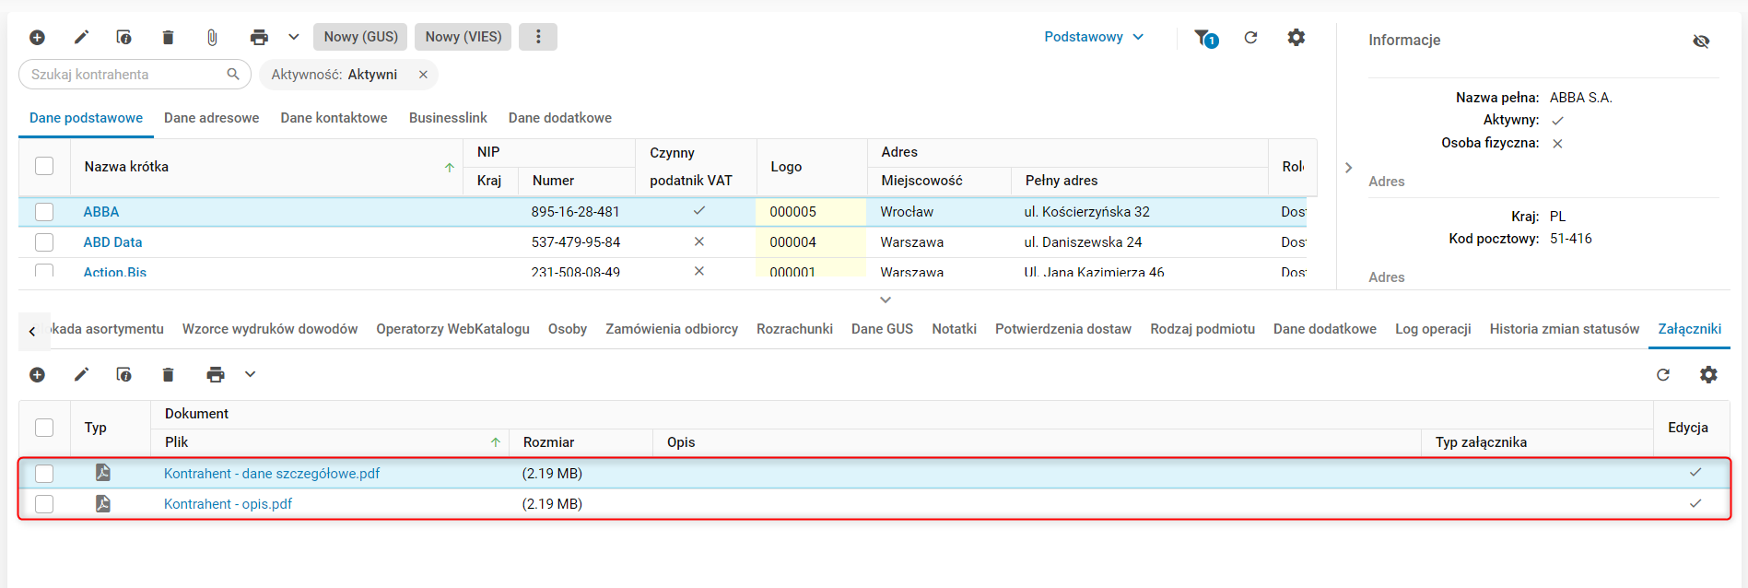This screenshot has width=1748, height=588.
Task: Refresh the contractor list
Action: tap(1250, 37)
